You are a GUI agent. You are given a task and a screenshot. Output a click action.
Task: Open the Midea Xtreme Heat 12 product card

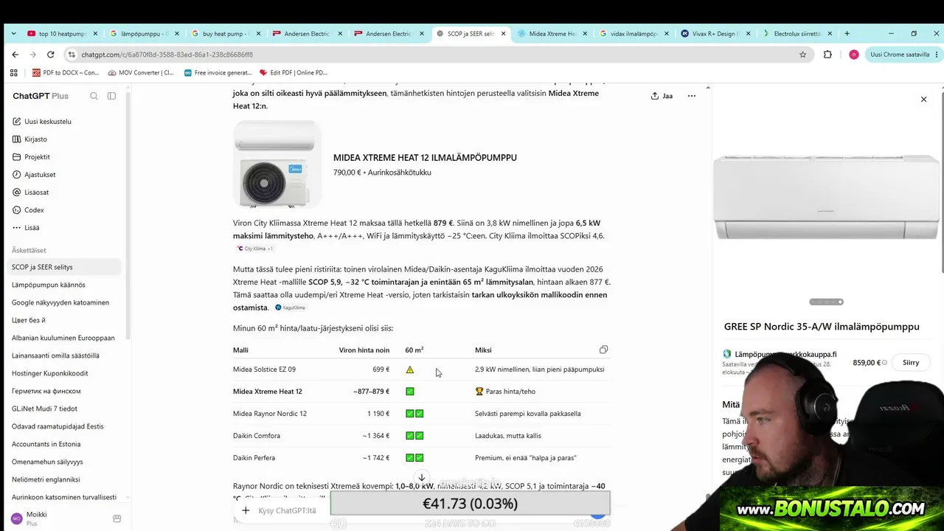pyautogui.click(x=375, y=164)
